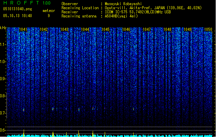Screen dimensions: 216x137
Task: Click the meteor count value 9
Action: coord(49,16)
